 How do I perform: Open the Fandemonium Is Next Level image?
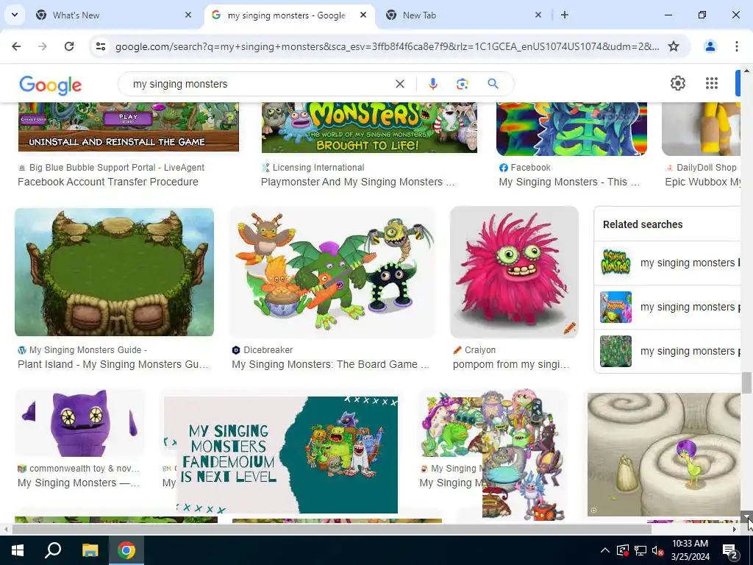point(280,455)
